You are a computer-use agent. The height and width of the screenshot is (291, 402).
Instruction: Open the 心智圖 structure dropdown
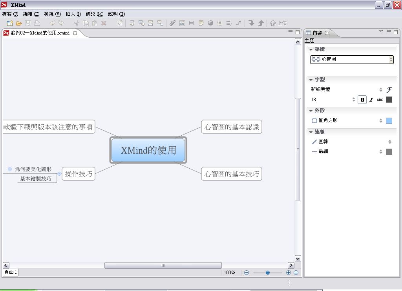click(352, 60)
